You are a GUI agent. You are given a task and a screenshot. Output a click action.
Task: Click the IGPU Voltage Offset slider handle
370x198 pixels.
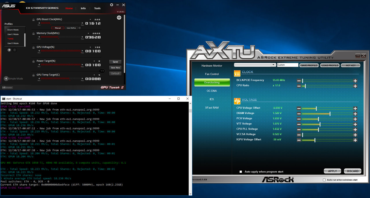coord(315,140)
